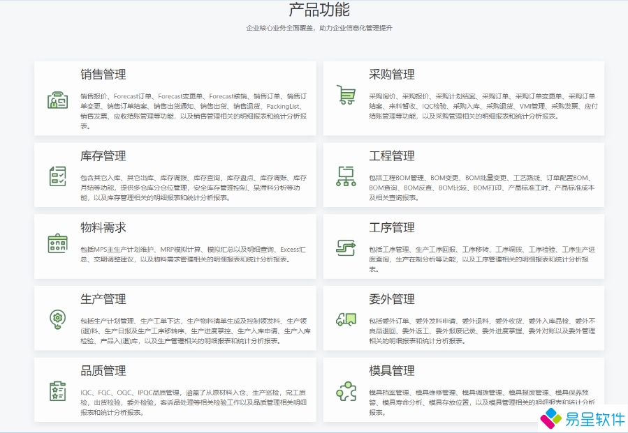Click the mold management puzzle icon
The height and width of the screenshot is (433, 628).
point(346,391)
